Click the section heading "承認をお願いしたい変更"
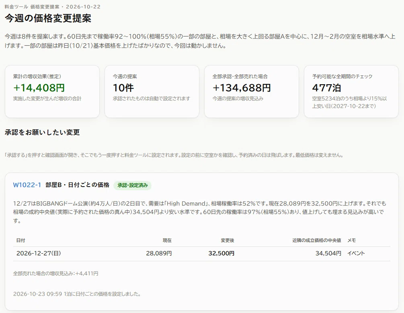Viewport: 404px width, 313px height. pyautogui.click(x=42, y=132)
